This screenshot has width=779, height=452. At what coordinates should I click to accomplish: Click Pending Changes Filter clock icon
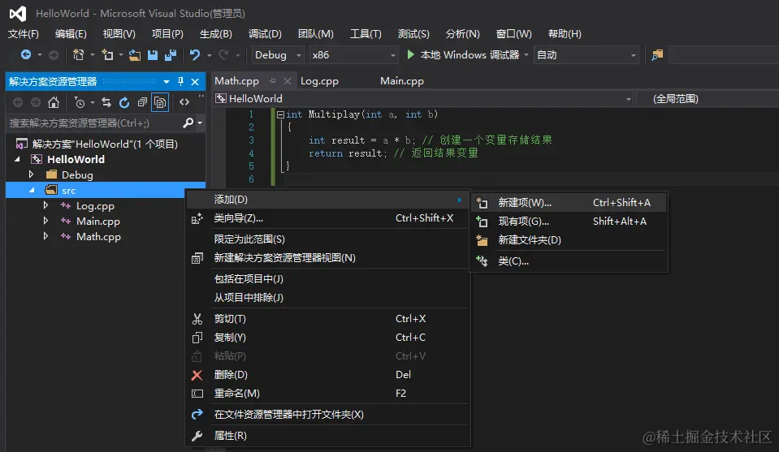click(80, 102)
